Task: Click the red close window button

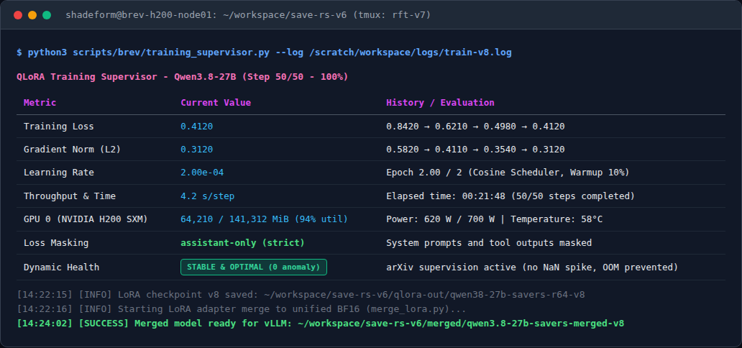Action: click(18, 15)
